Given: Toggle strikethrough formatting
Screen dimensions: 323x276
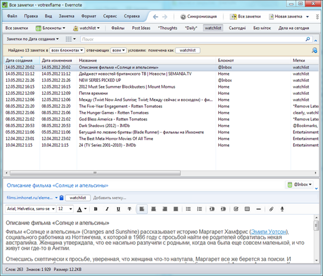Looking at the screenshot, I should pyautogui.click(x=129, y=209).
